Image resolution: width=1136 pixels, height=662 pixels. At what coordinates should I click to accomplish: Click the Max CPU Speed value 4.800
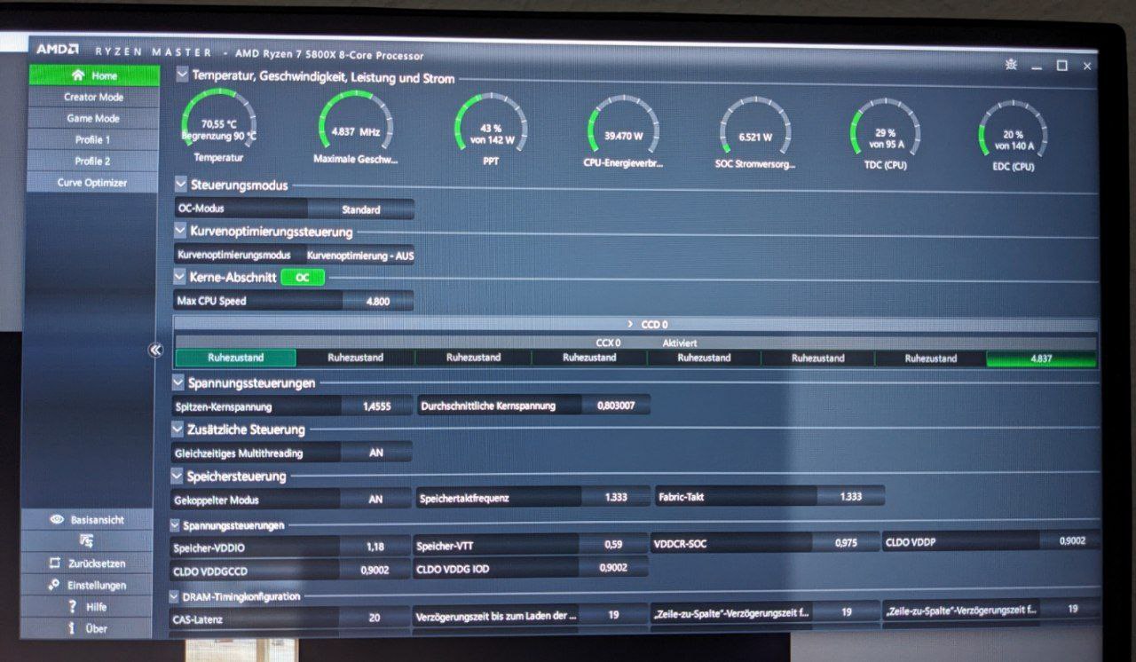point(378,301)
